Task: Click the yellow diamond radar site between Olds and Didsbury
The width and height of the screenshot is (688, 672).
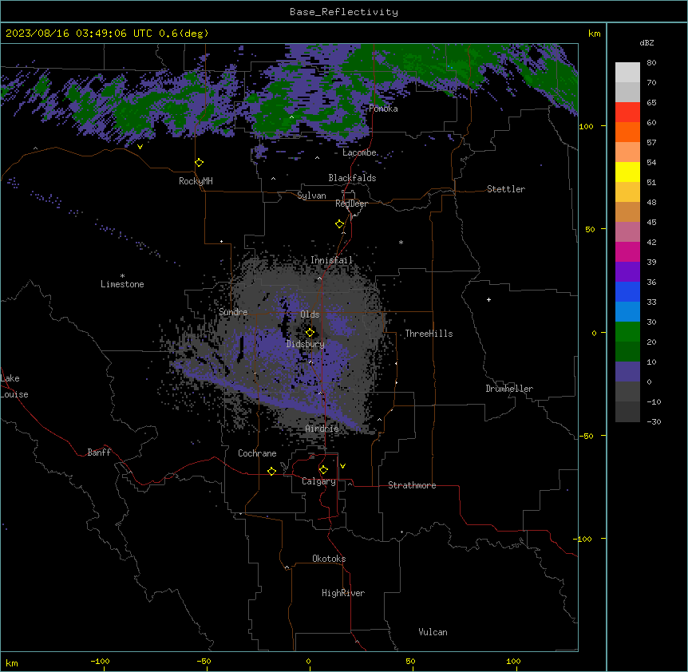Action: point(310,333)
